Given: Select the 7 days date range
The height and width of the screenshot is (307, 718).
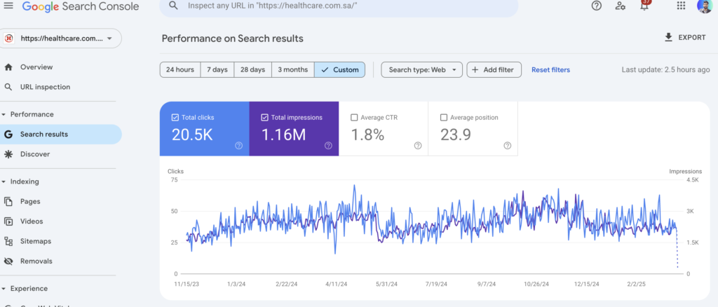Looking at the screenshot, I should [x=217, y=70].
